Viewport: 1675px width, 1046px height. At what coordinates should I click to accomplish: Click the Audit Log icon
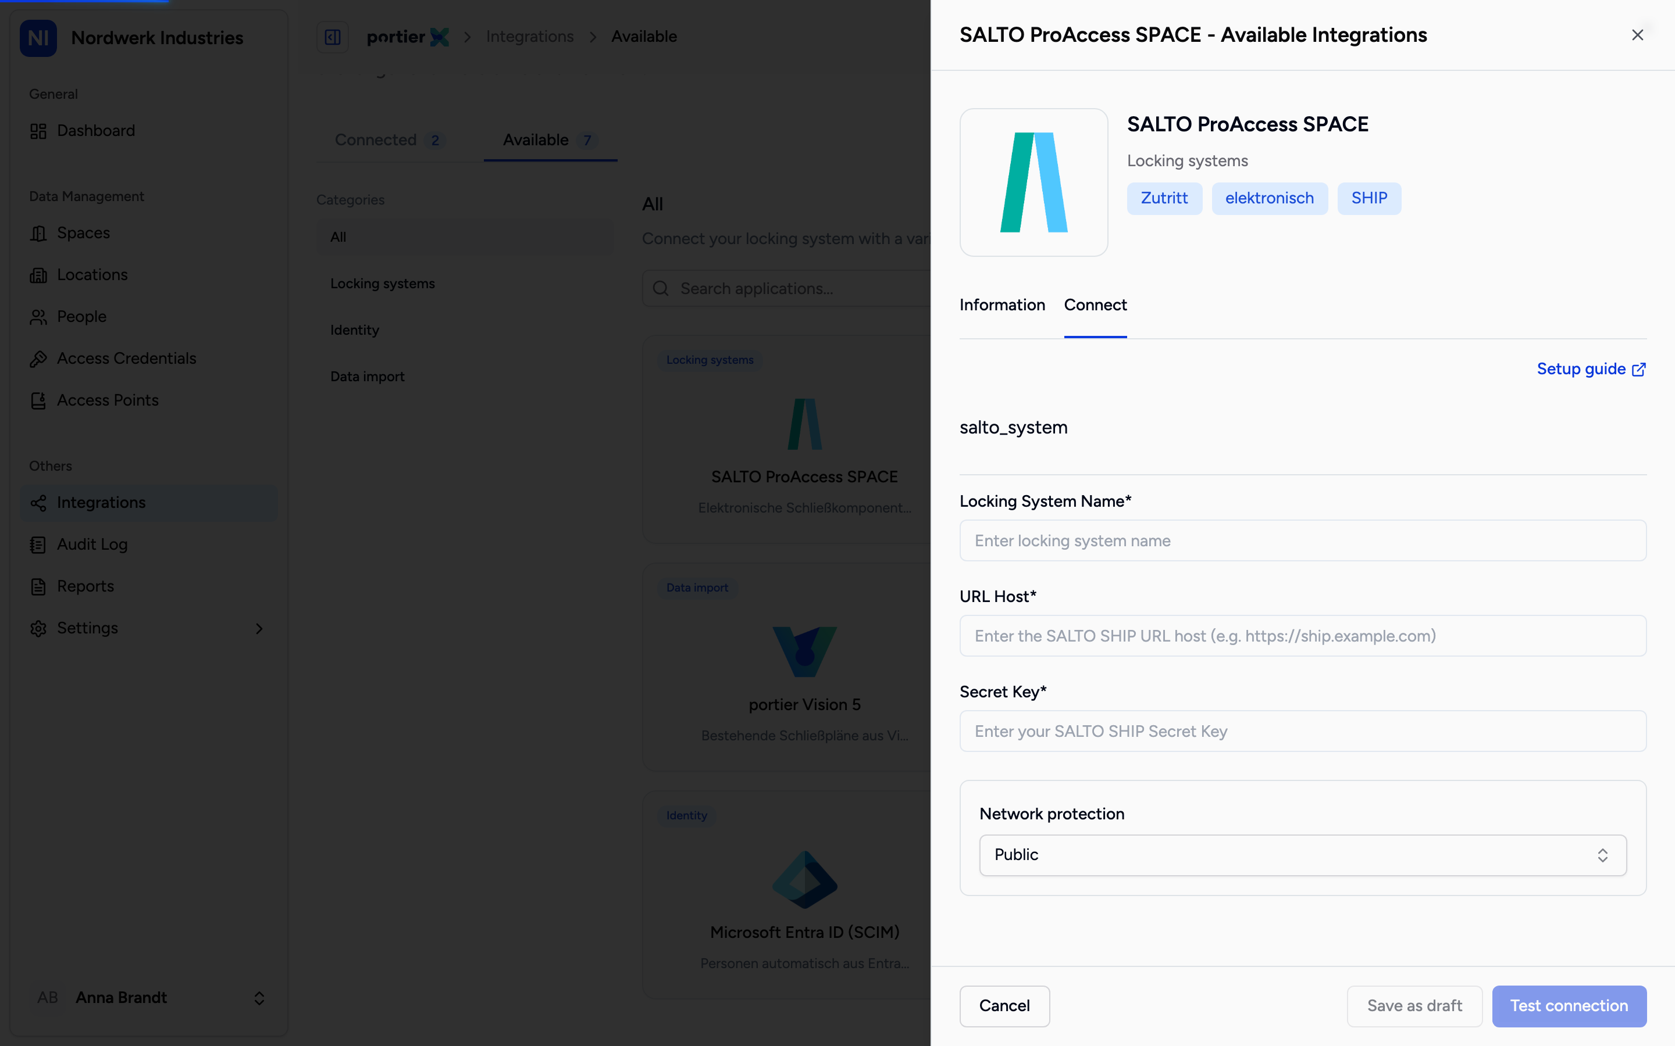click(x=38, y=545)
